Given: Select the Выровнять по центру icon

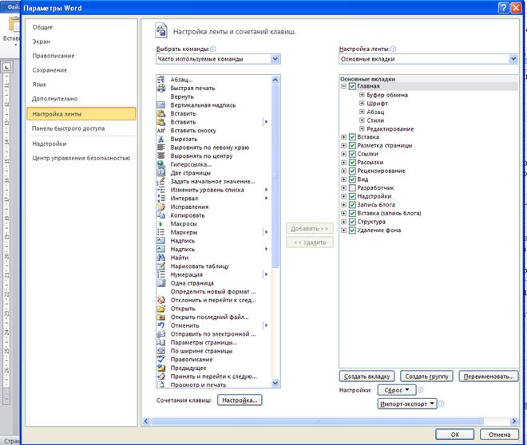Looking at the screenshot, I should [x=161, y=156].
